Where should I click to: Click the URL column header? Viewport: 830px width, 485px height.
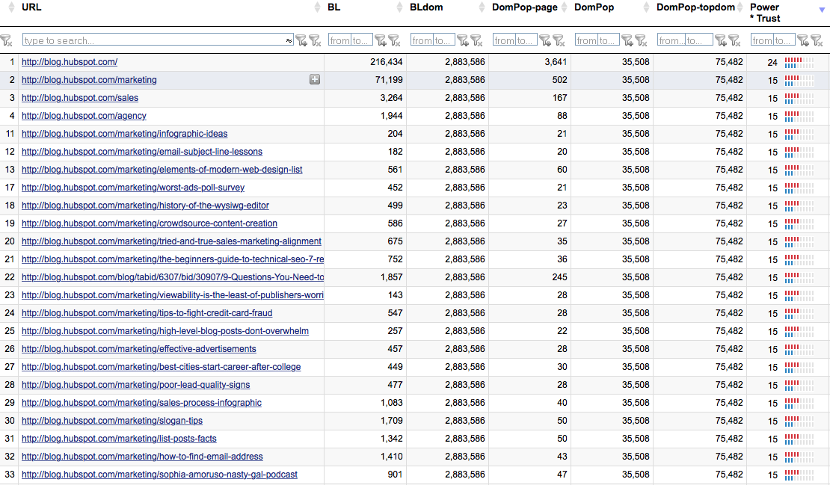click(x=31, y=7)
